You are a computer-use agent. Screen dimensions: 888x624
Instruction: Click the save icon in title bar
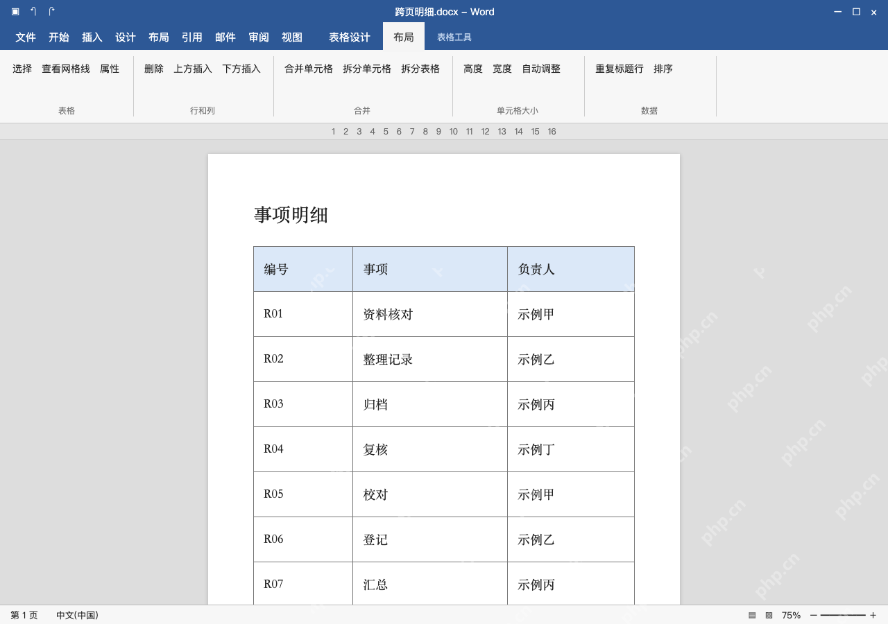pos(15,12)
